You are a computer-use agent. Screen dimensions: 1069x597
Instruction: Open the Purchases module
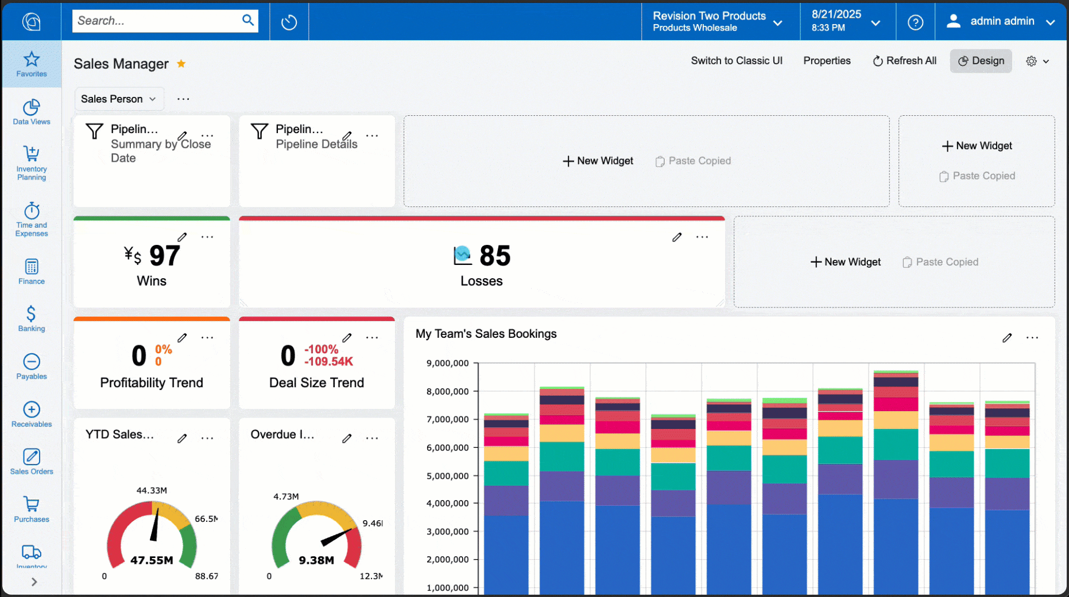coord(31,509)
